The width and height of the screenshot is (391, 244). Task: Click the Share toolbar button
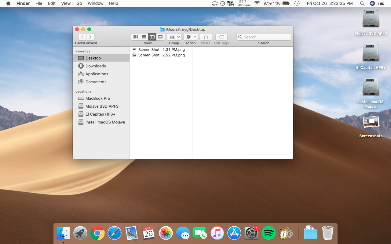(x=206, y=37)
